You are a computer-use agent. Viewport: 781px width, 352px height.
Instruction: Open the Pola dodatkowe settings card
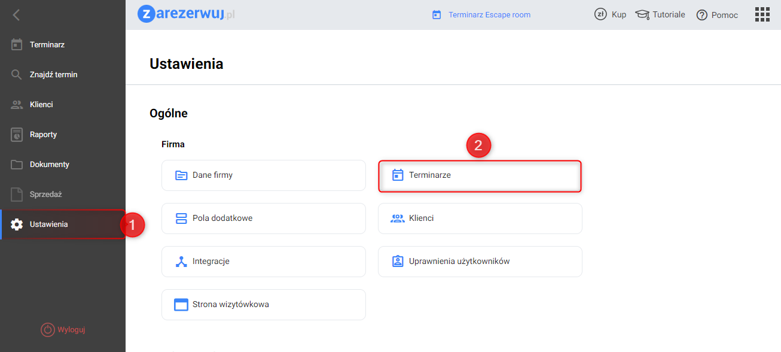point(263,219)
